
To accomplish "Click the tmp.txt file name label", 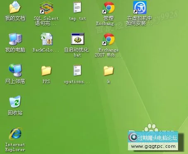I will click(x=77, y=18).
